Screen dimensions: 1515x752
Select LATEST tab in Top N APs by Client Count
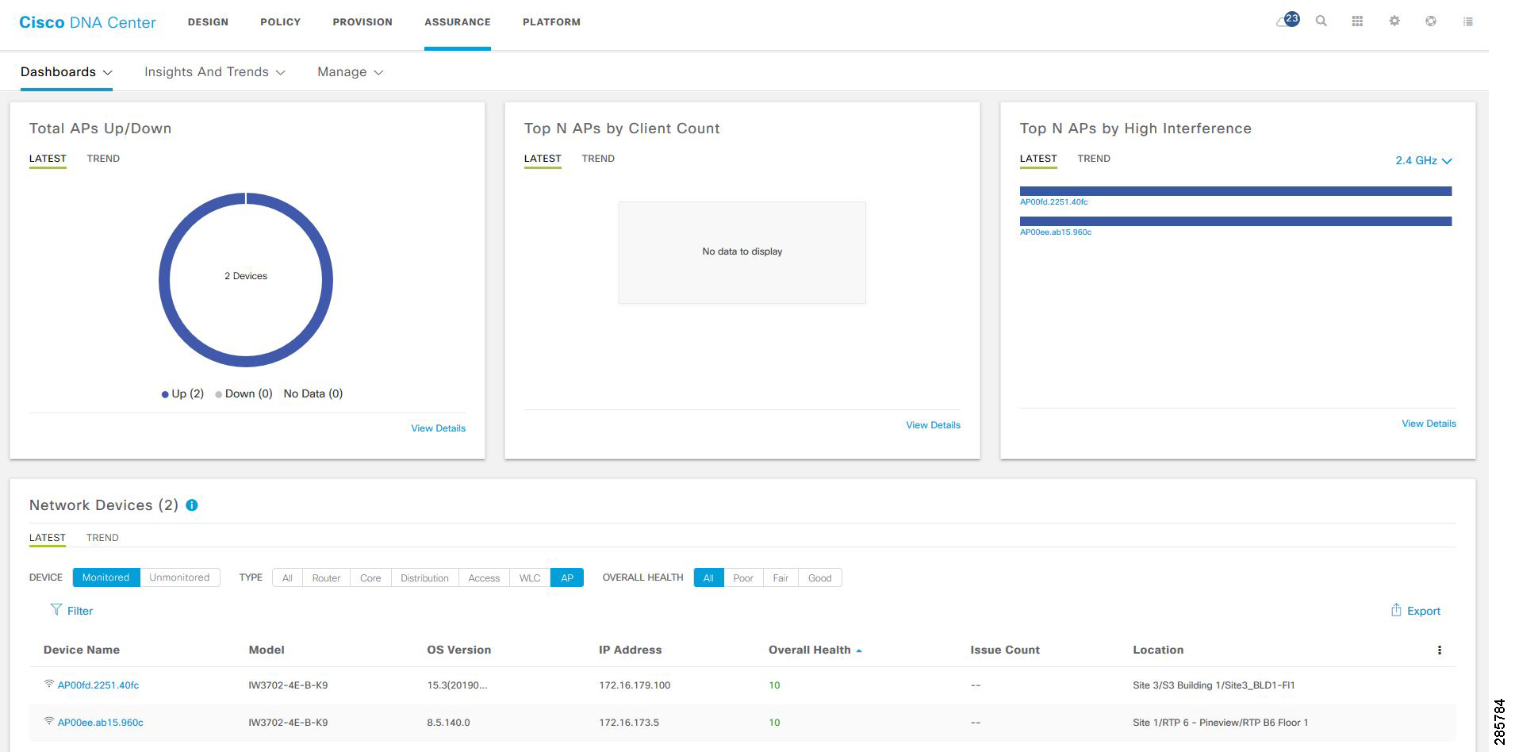(543, 159)
